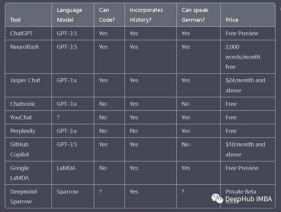The image size is (281, 212).
Task: Click the WeChat logo in the watermark
Action: pyautogui.click(x=217, y=199)
